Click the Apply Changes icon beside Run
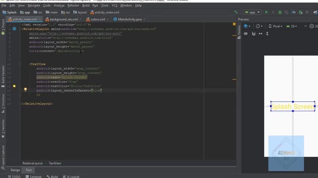Viewport: 318px width, 178px height. [273, 12]
